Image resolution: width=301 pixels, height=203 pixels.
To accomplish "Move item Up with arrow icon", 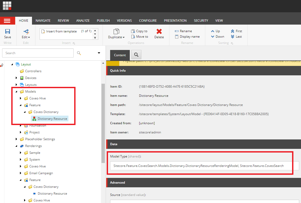I will 212,31.
